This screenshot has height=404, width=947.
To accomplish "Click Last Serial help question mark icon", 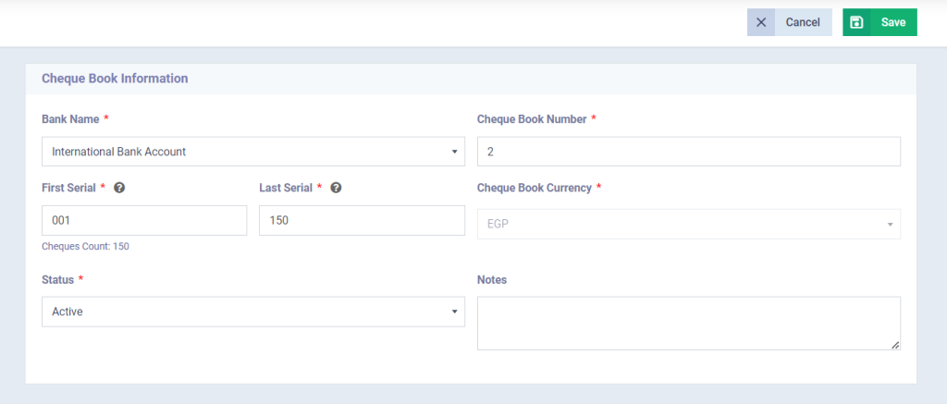I will coord(336,188).
